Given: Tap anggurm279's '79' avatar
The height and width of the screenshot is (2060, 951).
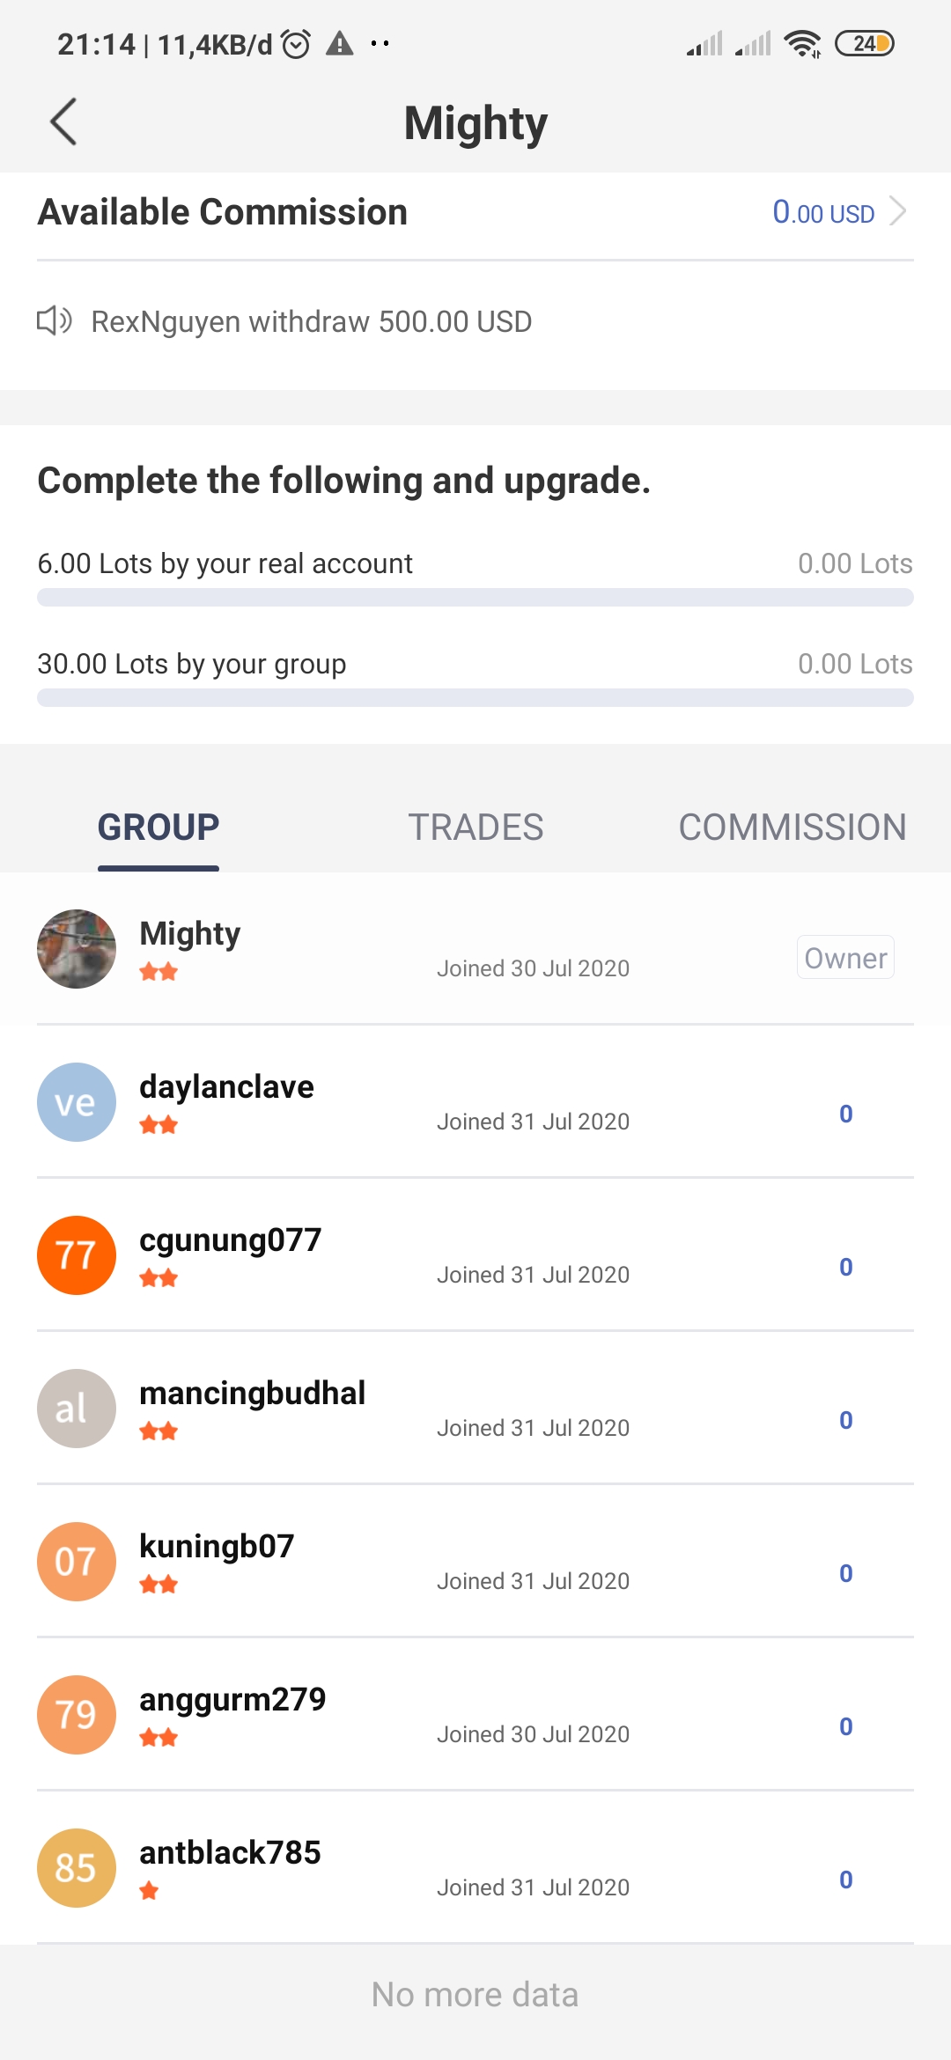Looking at the screenshot, I should pyautogui.click(x=77, y=1715).
